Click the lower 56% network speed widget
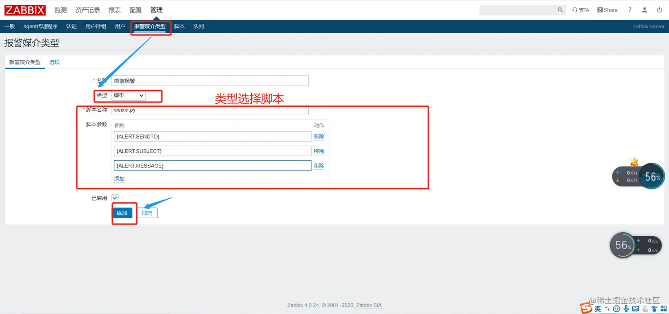This screenshot has height=314, width=669. click(636, 245)
